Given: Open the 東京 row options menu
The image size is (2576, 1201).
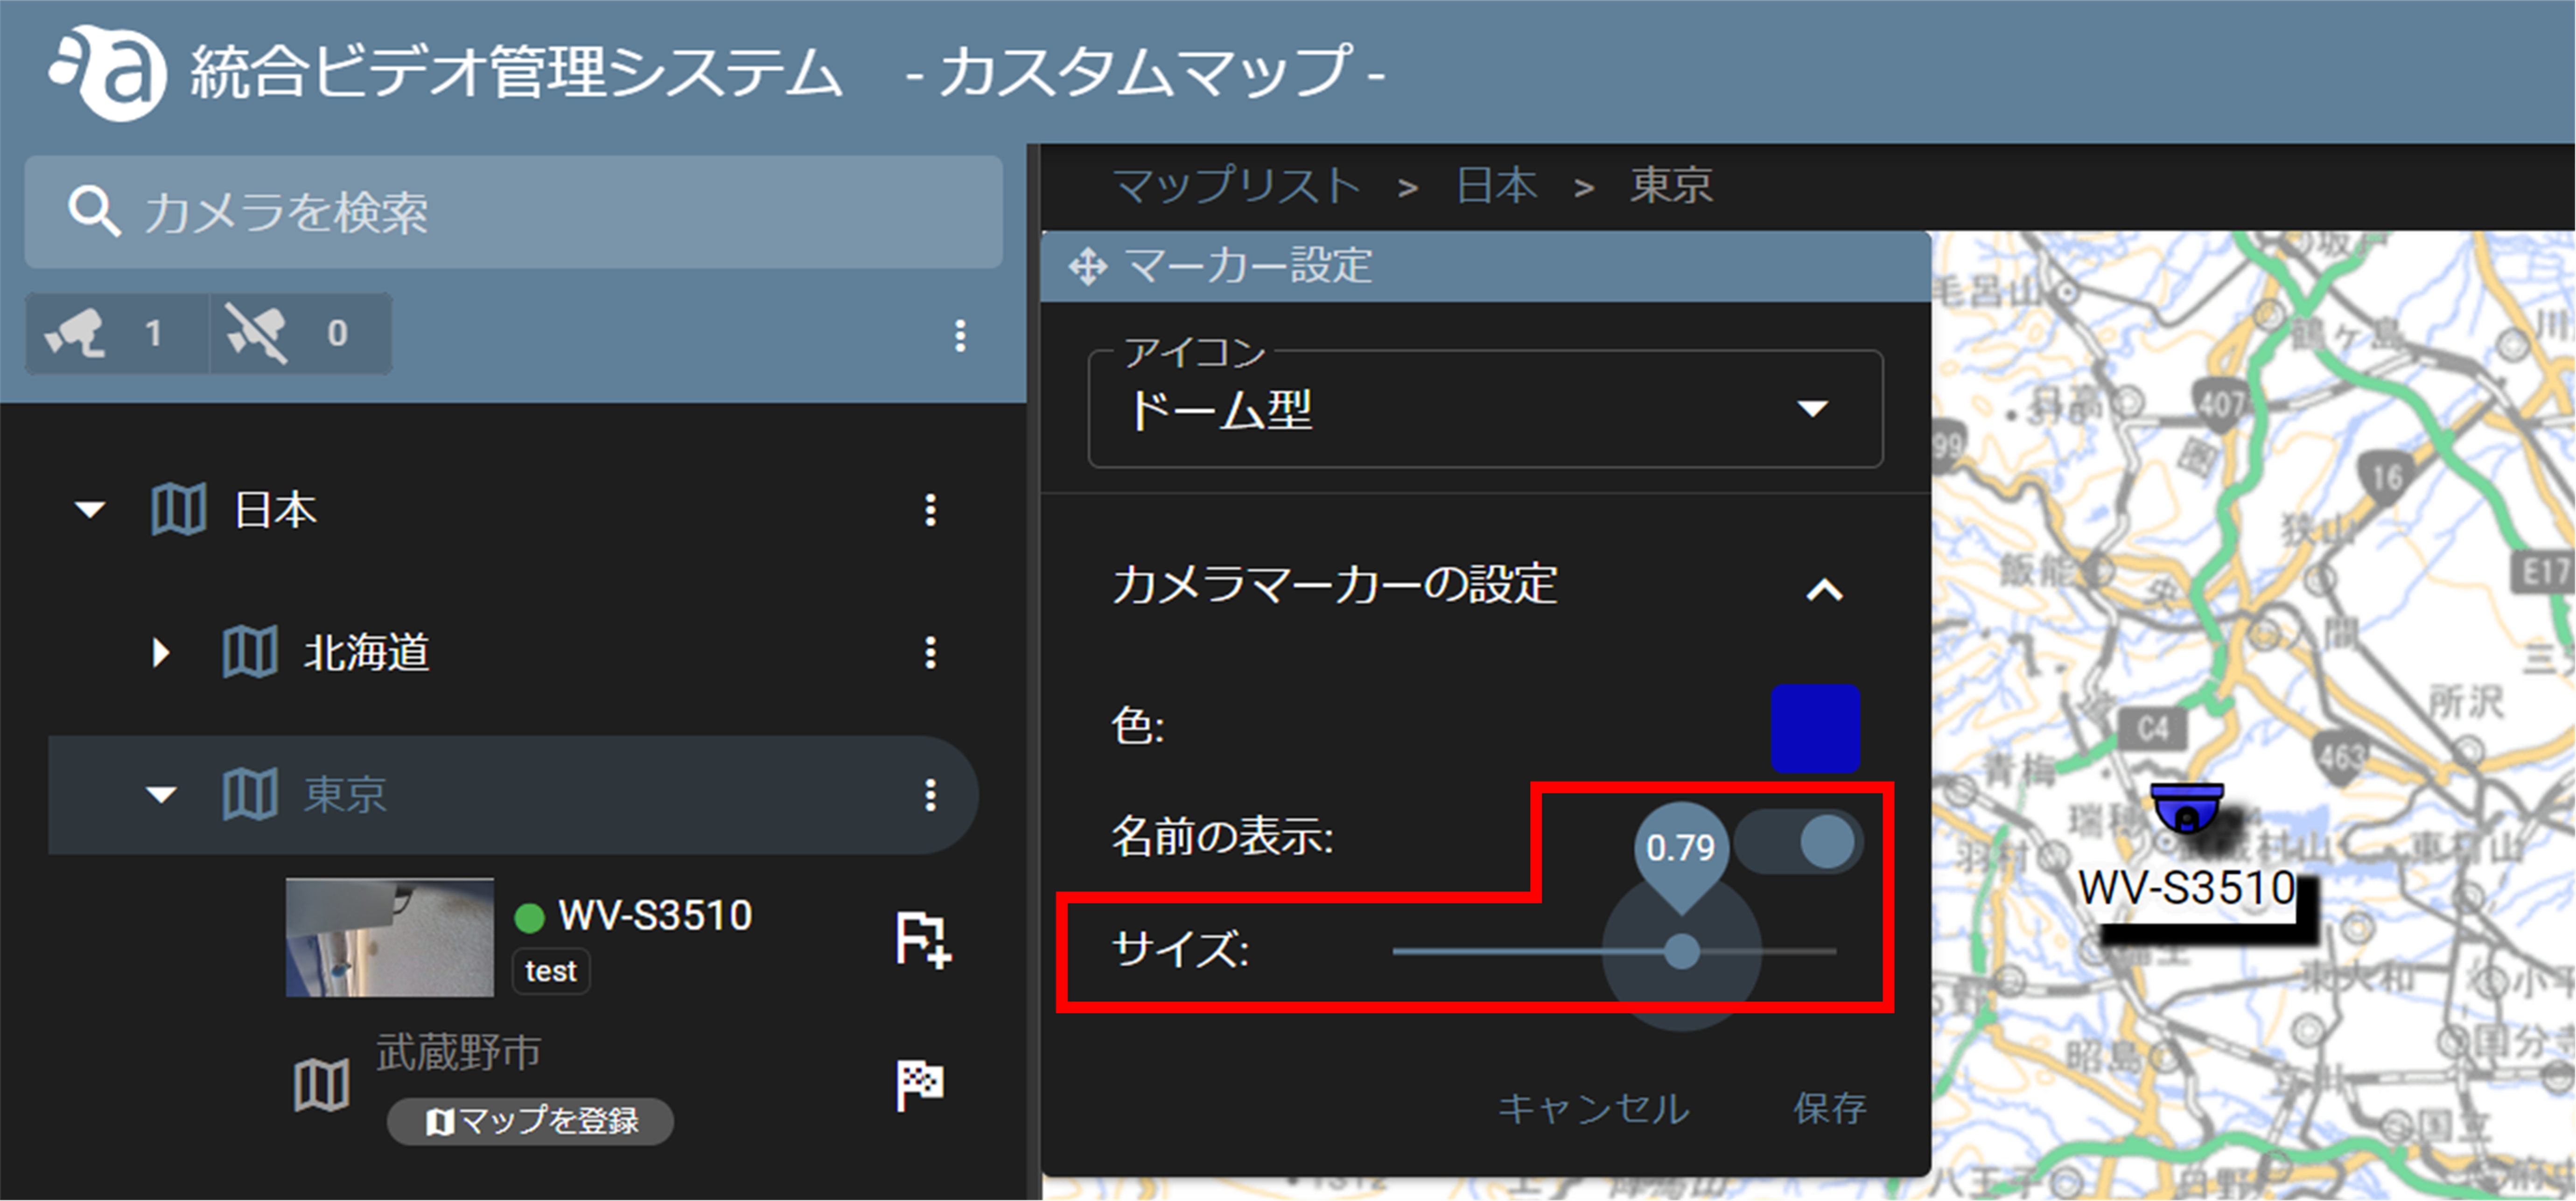Looking at the screenshot, I should click(x=930, y=795).
